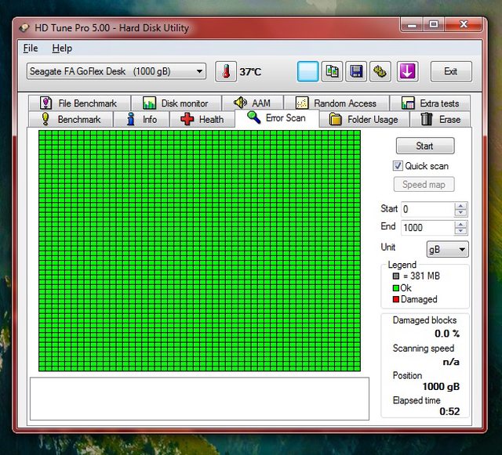
Task: Click the End position input field
Action: [427, 228]
